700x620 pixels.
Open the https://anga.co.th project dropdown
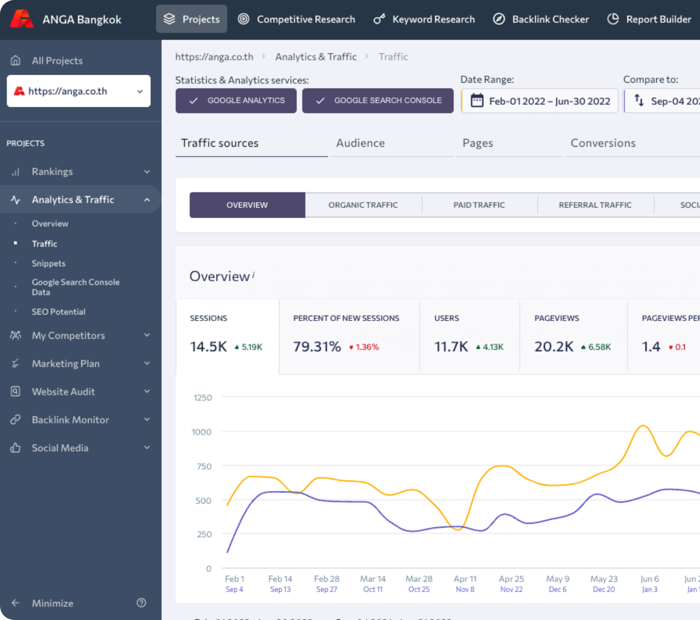pyautogui.click(x=79, y=91)
